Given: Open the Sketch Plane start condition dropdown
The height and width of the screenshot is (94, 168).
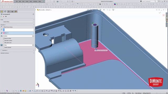Looking at the screenshot, I should tap(18, 22).
